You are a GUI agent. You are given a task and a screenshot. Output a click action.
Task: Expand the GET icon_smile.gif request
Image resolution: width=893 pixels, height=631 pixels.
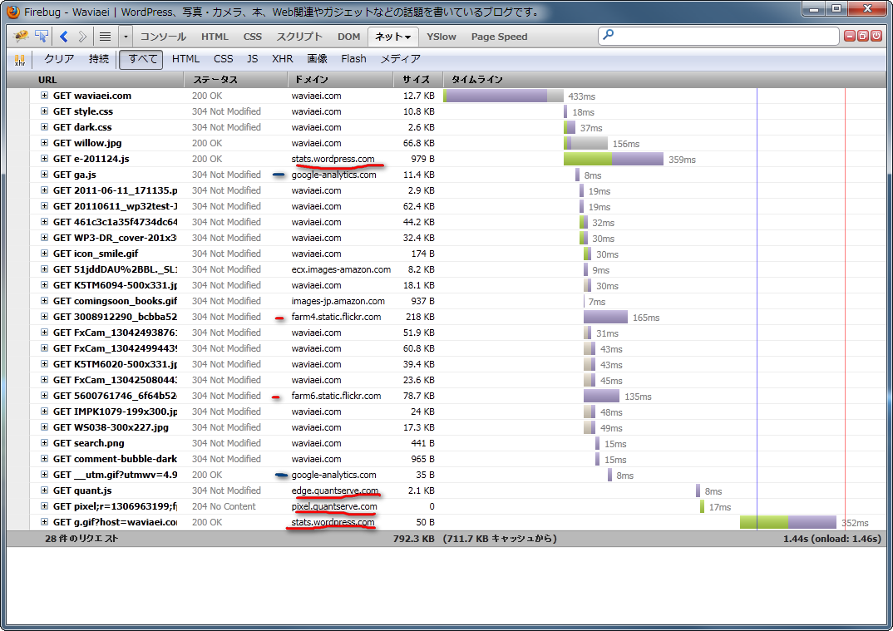coord(44,254)
